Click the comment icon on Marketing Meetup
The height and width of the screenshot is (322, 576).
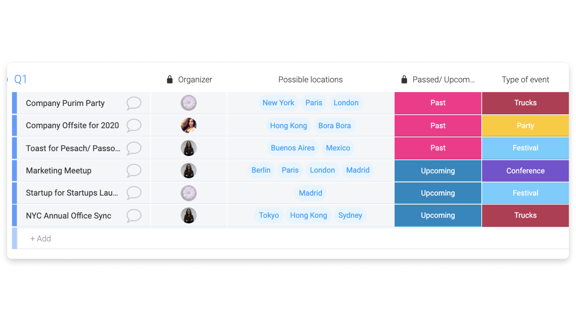pyautogui.click(x=134, y=170)
